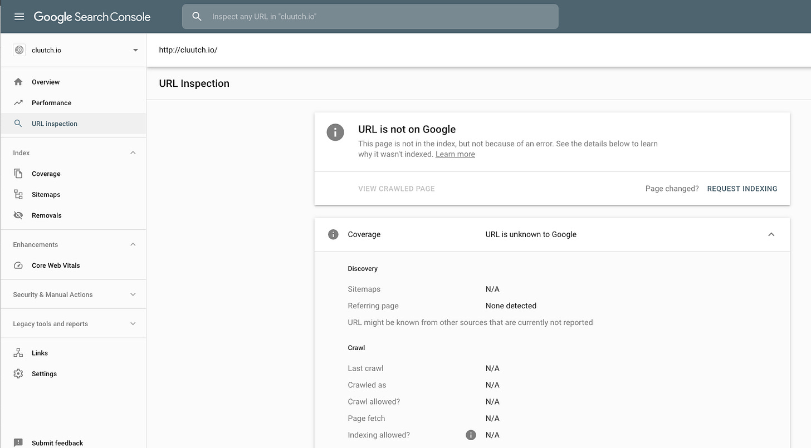Open Sitemaps report
811x448 pixels.
[x=46, y=195]
